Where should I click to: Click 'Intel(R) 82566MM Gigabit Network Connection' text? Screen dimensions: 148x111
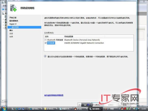pos(84,43)
